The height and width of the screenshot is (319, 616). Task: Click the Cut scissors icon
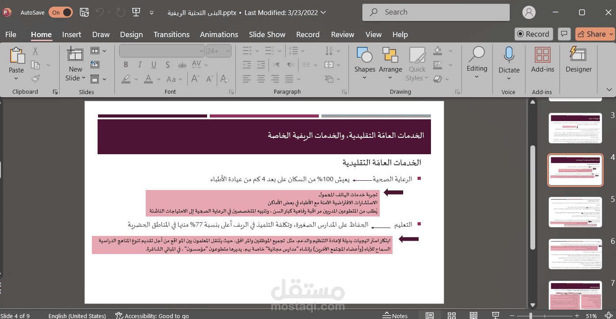click(35, 51)
